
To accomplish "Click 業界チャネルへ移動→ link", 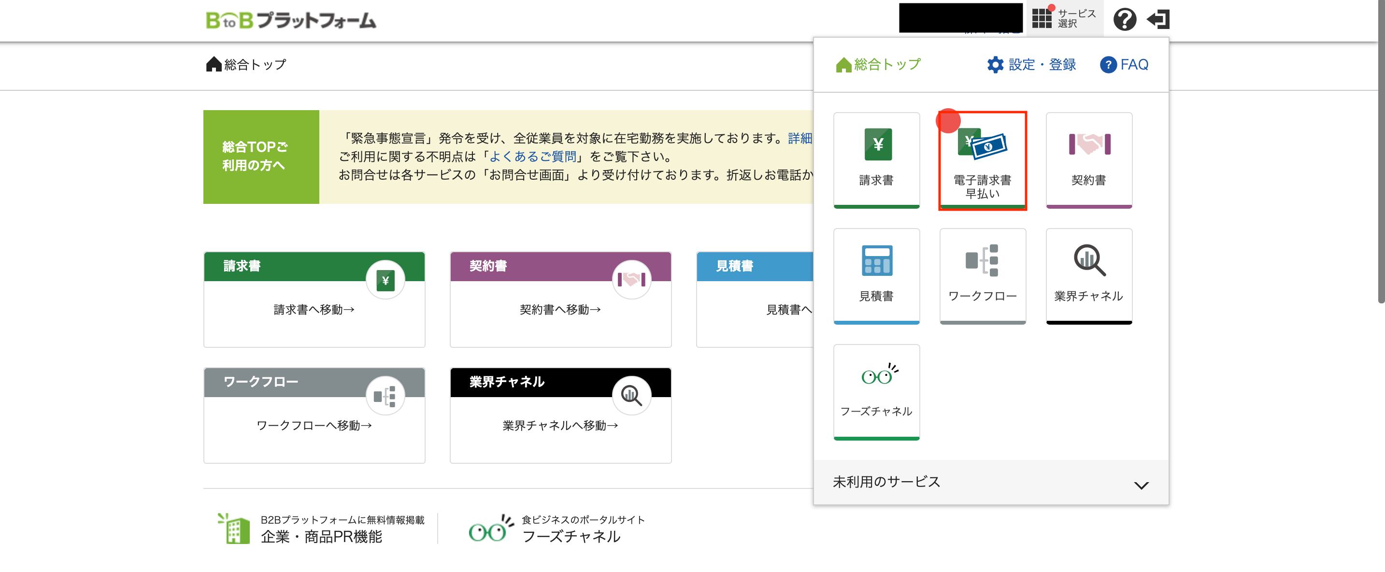I will [x=560, y=426].
